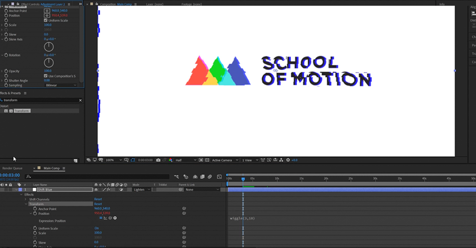Toggle Position stopwatch in Effect Controls
This screenshot has height=248, width=476.
6,16
